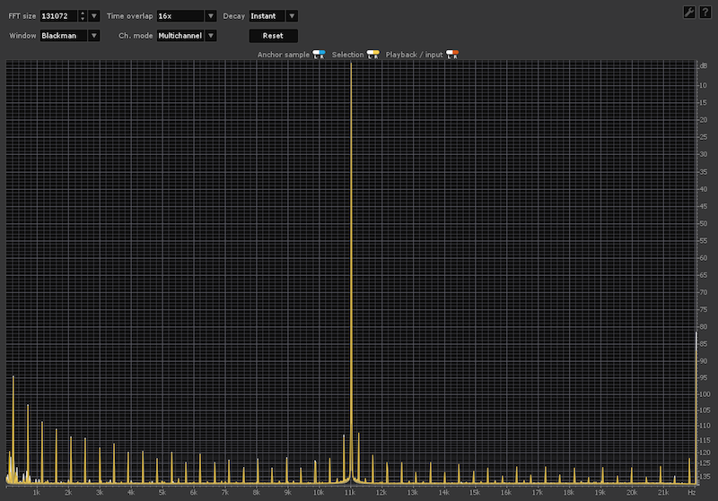Click the Time overlap 16x value box
The image size is (718, 501).
point(180,16)
